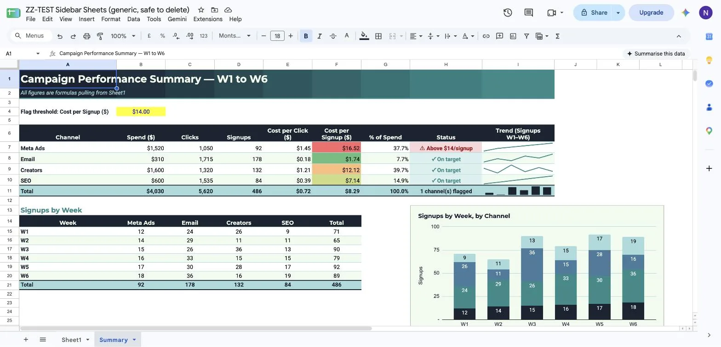Insert a link into the cell

(x=486, y=36)
